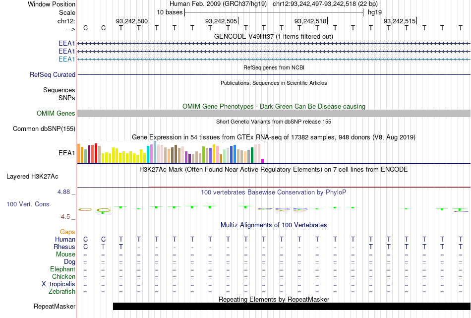Image resolution: width=471 pixels, height=318 pixels.
Task: Select the Scale track label
Action: 67,12
